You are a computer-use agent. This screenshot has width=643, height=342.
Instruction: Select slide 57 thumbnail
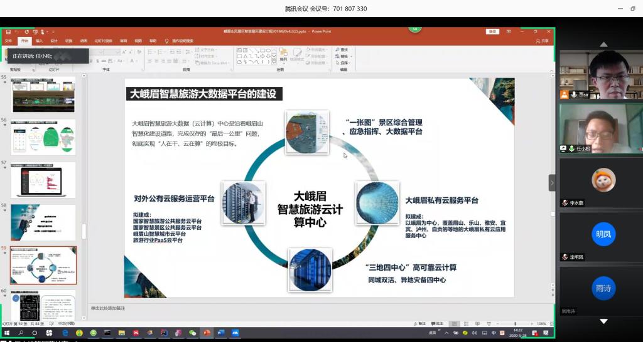43,180
